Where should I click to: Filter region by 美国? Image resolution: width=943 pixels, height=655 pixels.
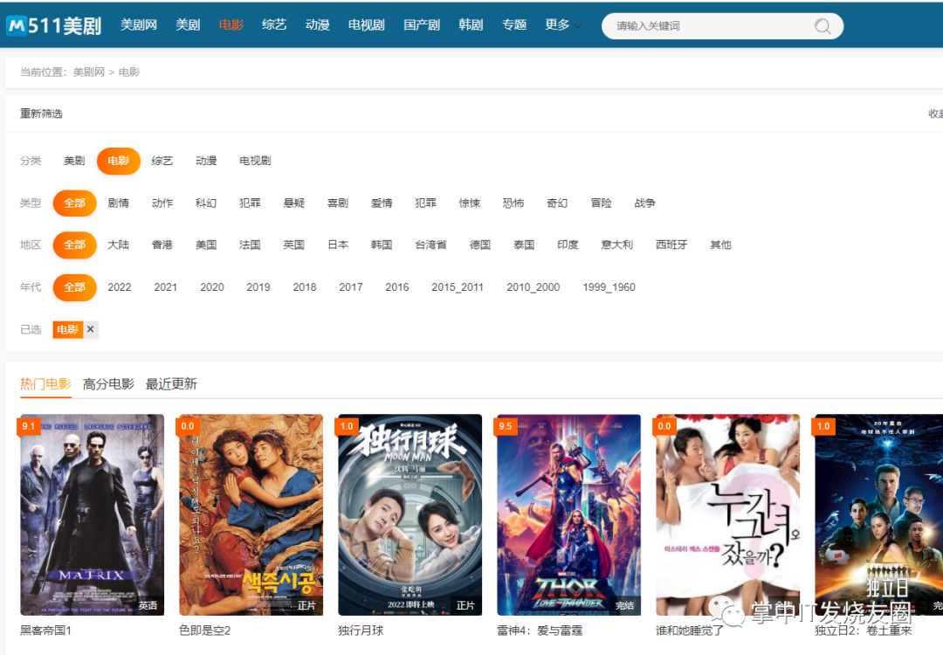click(206, 245)
